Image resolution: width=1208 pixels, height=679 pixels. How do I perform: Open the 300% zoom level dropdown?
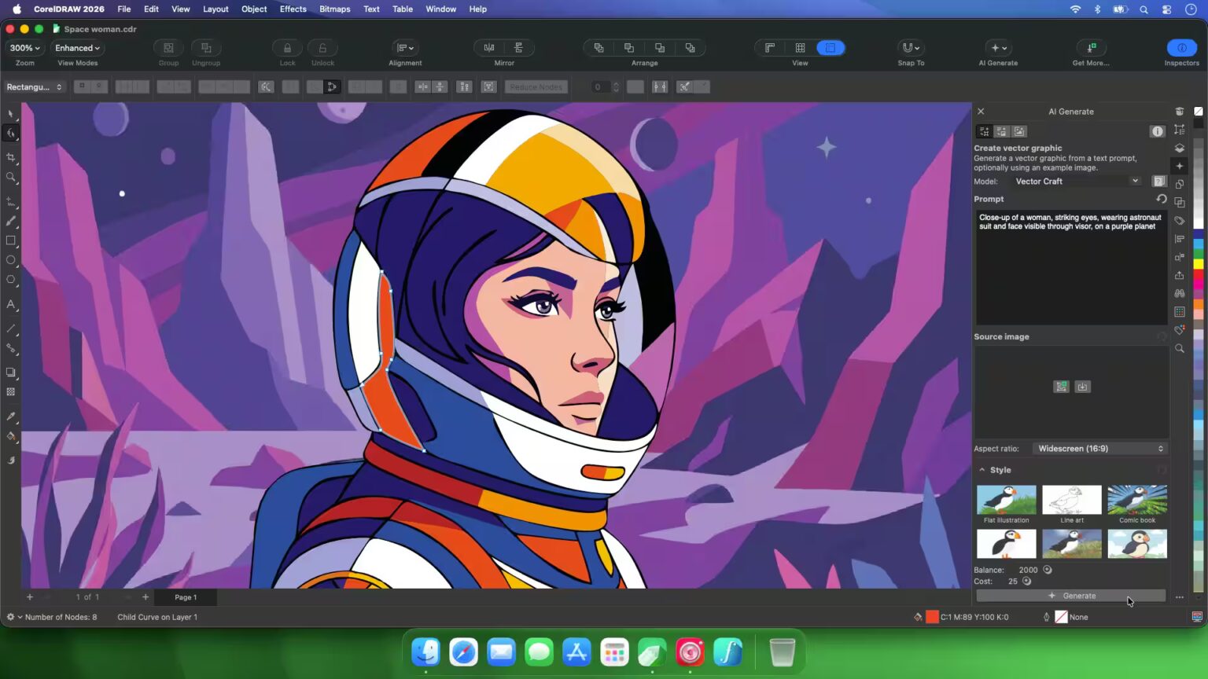(24, 48)
